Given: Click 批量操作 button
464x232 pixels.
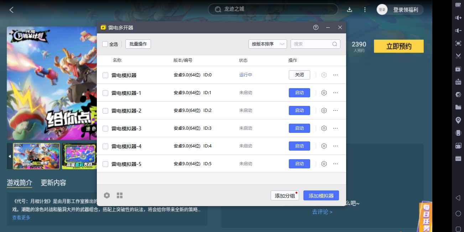Looking at the screenshot, I should pos(138,44).
